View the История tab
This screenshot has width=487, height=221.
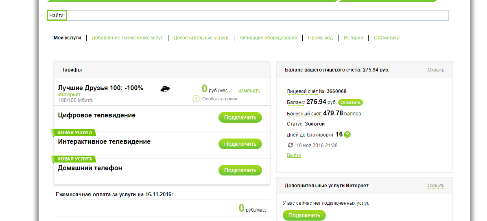[x=353, y=38]
